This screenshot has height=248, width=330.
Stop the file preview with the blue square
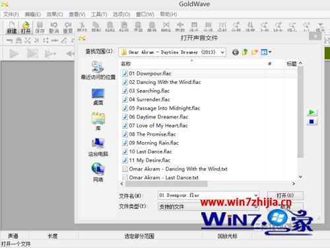(x=312, y=122)
